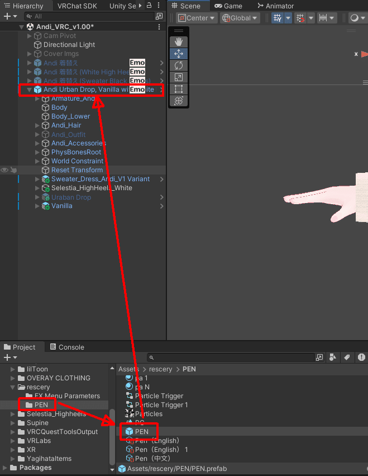Expand the Packages folder

point(5,468)
